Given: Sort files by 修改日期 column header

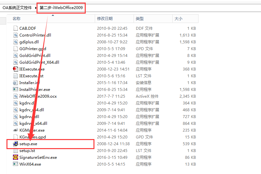Looking at the screenshot, I should tap(114, 19).
